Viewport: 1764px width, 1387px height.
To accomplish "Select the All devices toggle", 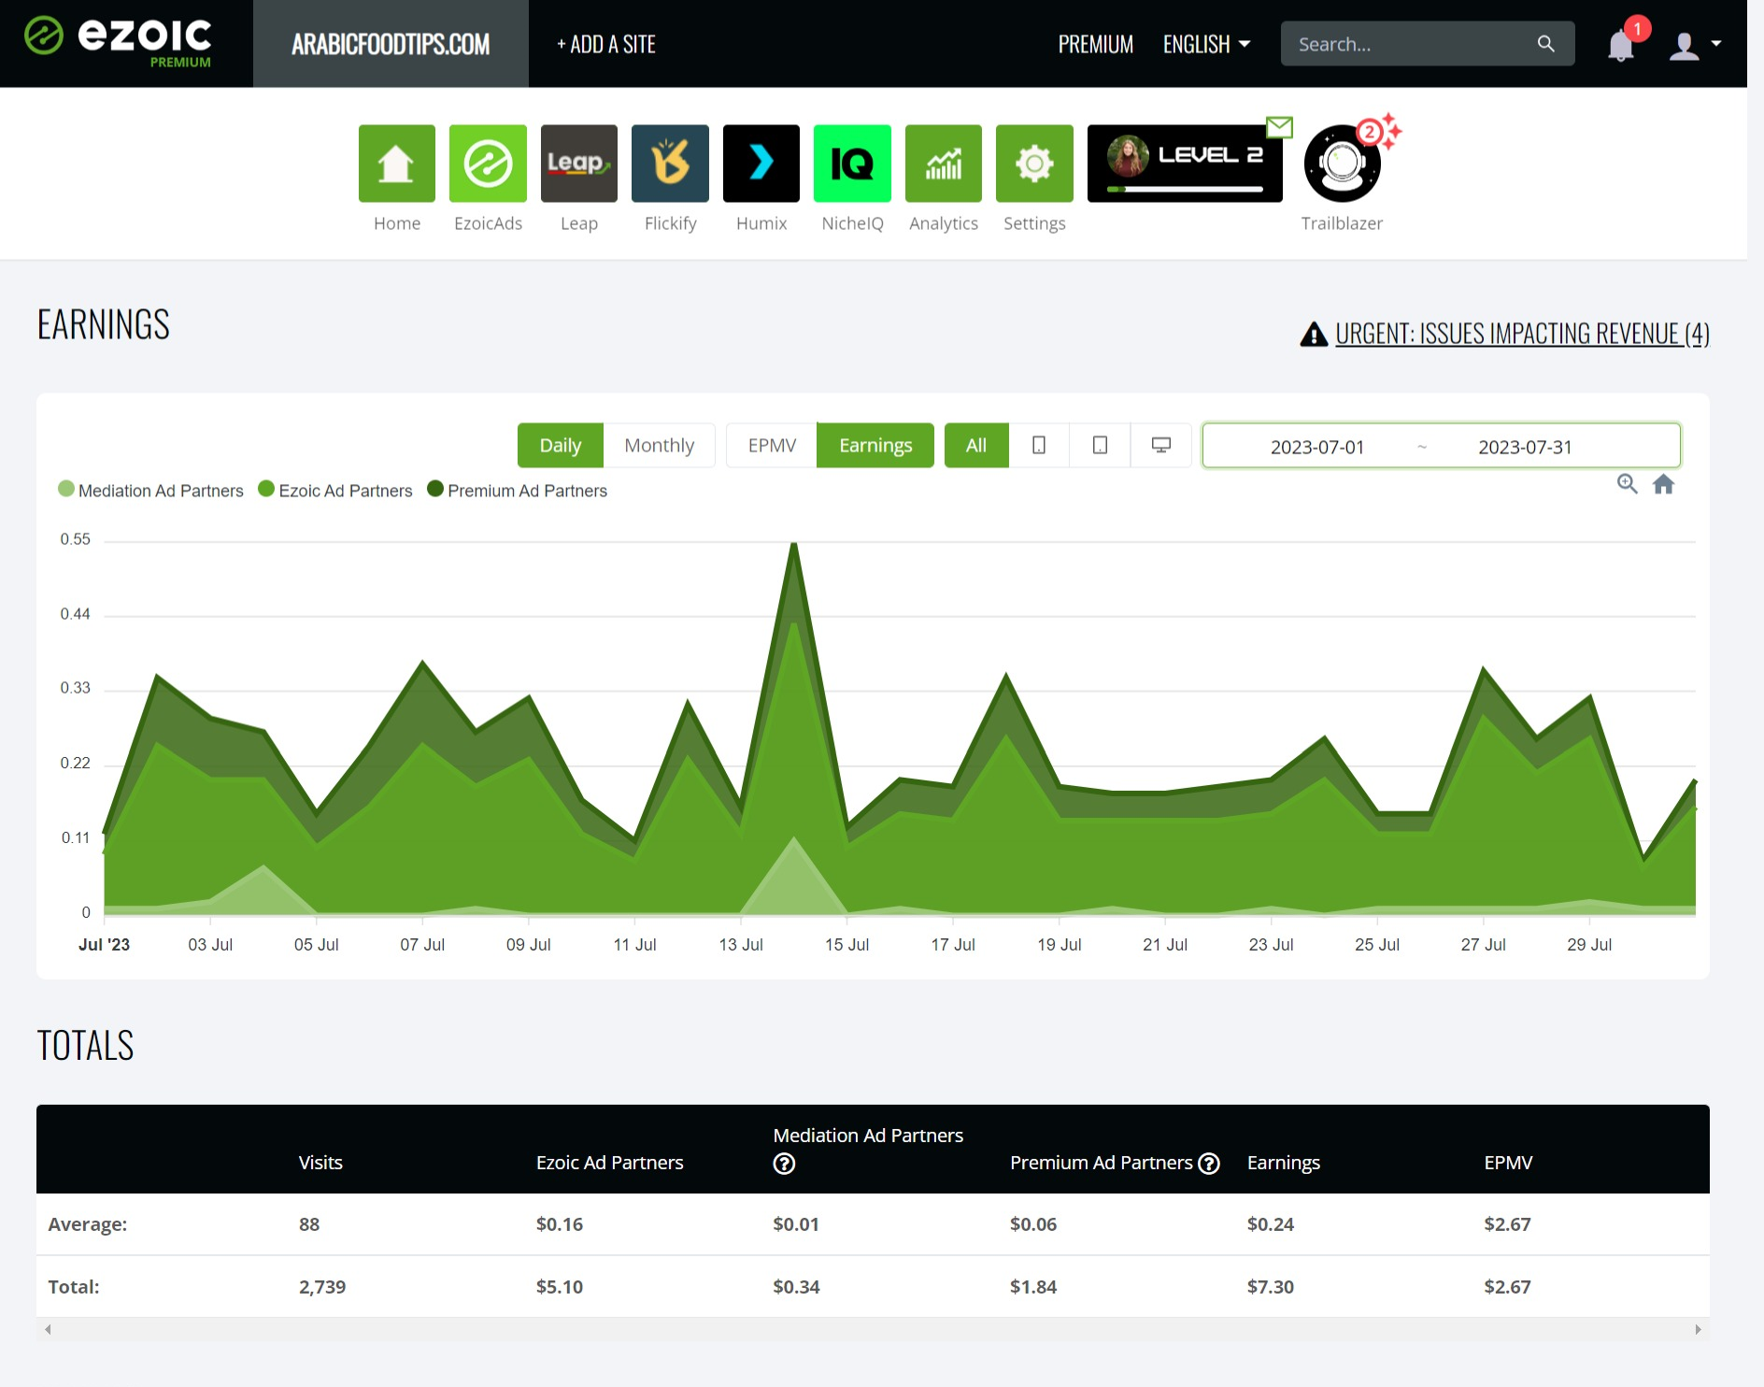I will (x=976, y=445).
